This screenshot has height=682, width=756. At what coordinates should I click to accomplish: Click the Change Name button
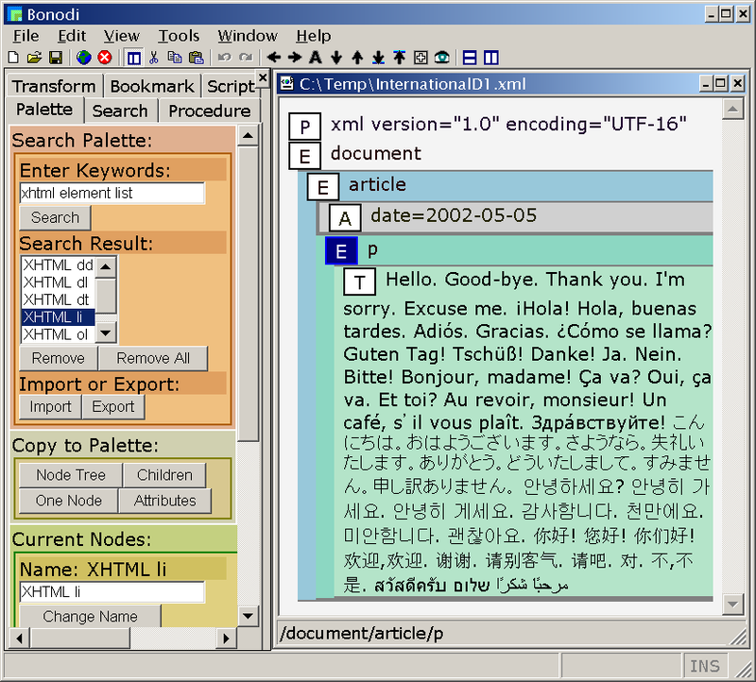coord(90,617)
